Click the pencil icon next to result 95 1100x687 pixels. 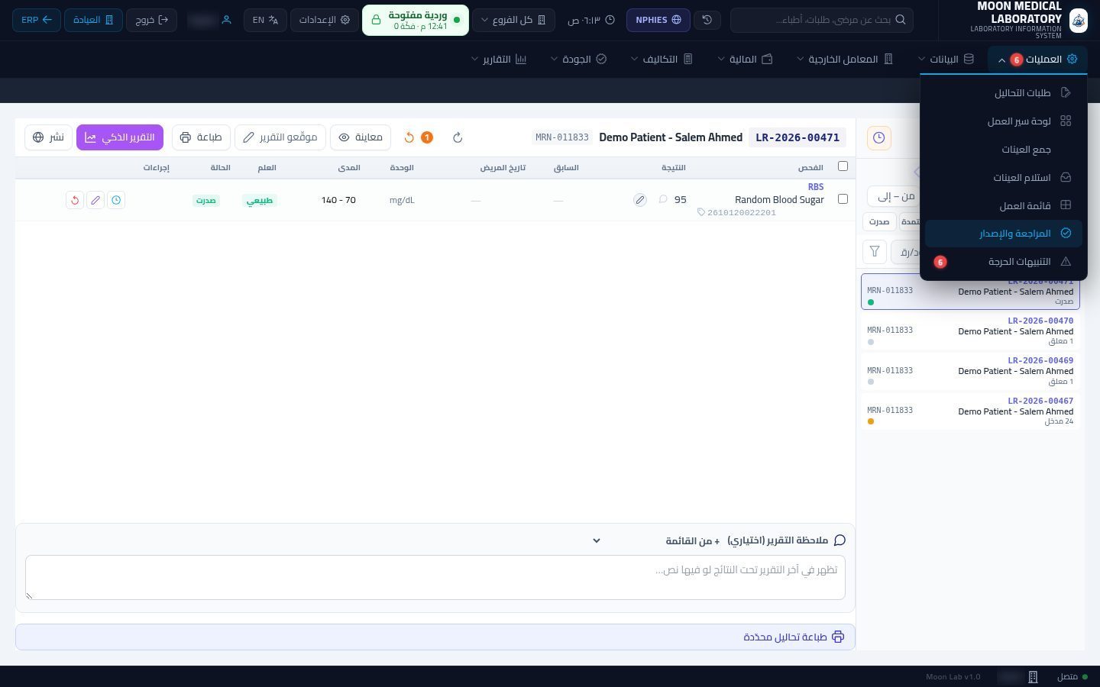(x=640, y=200)
